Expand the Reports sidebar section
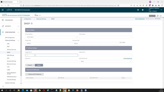 click(18, 26)
